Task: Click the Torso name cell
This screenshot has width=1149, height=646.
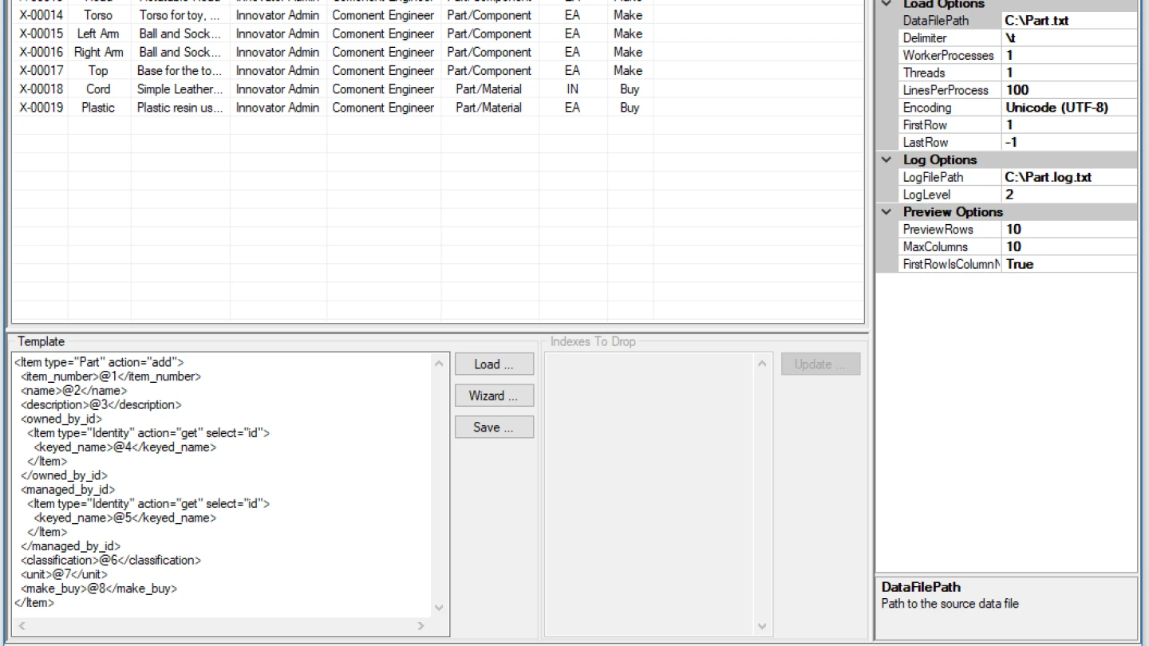Action: (x=99, y=15)
